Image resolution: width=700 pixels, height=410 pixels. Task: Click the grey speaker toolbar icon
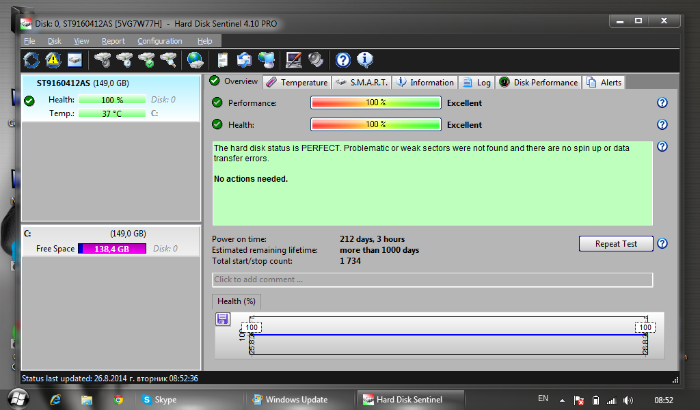[x=316, y=59]
